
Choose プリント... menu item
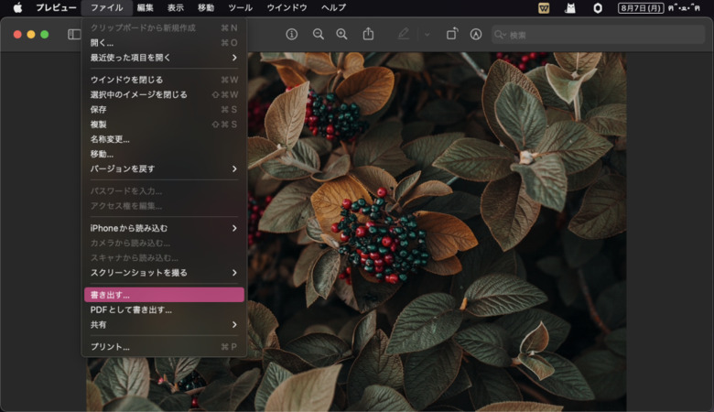164,347
